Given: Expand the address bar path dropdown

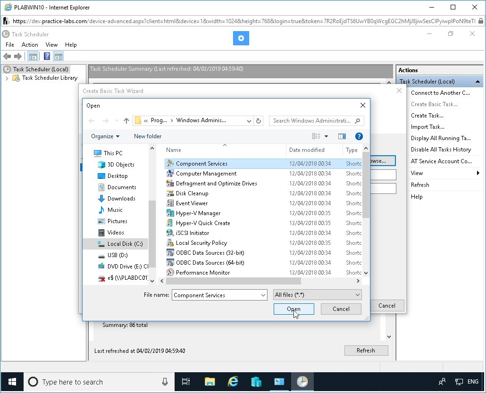Looking at the screenshot, I should (x=249, y=121).
